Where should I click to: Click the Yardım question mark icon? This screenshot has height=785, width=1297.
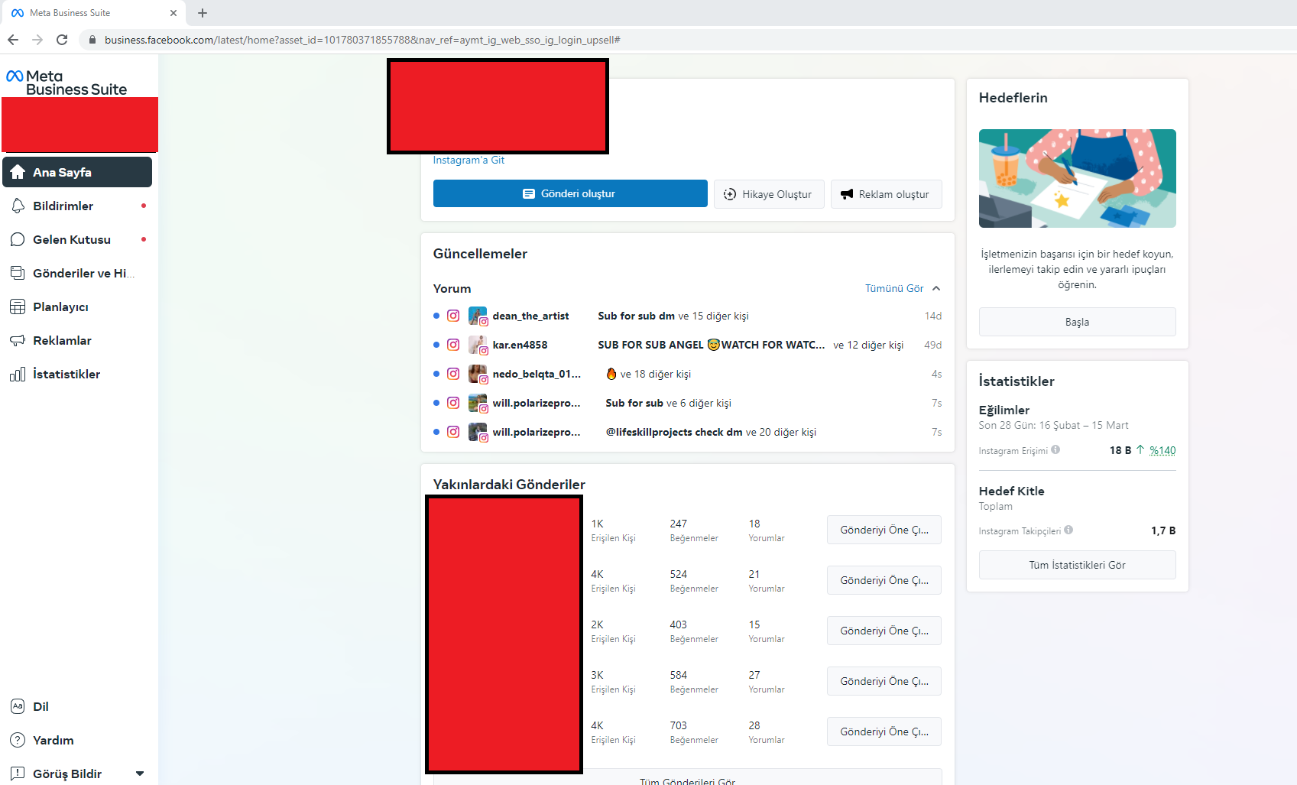(18, 740)
